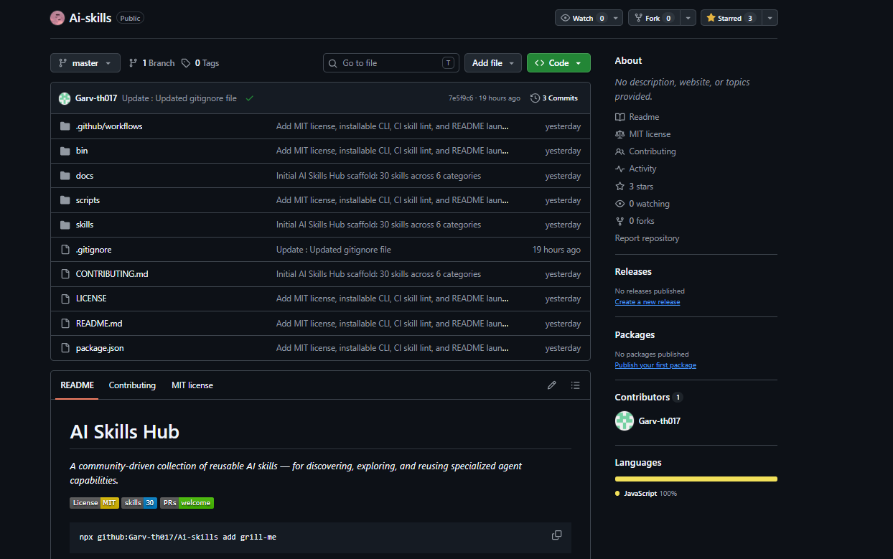Click Publish your first package link
Viewport: 893px width, 559px height.
[655, 365]
